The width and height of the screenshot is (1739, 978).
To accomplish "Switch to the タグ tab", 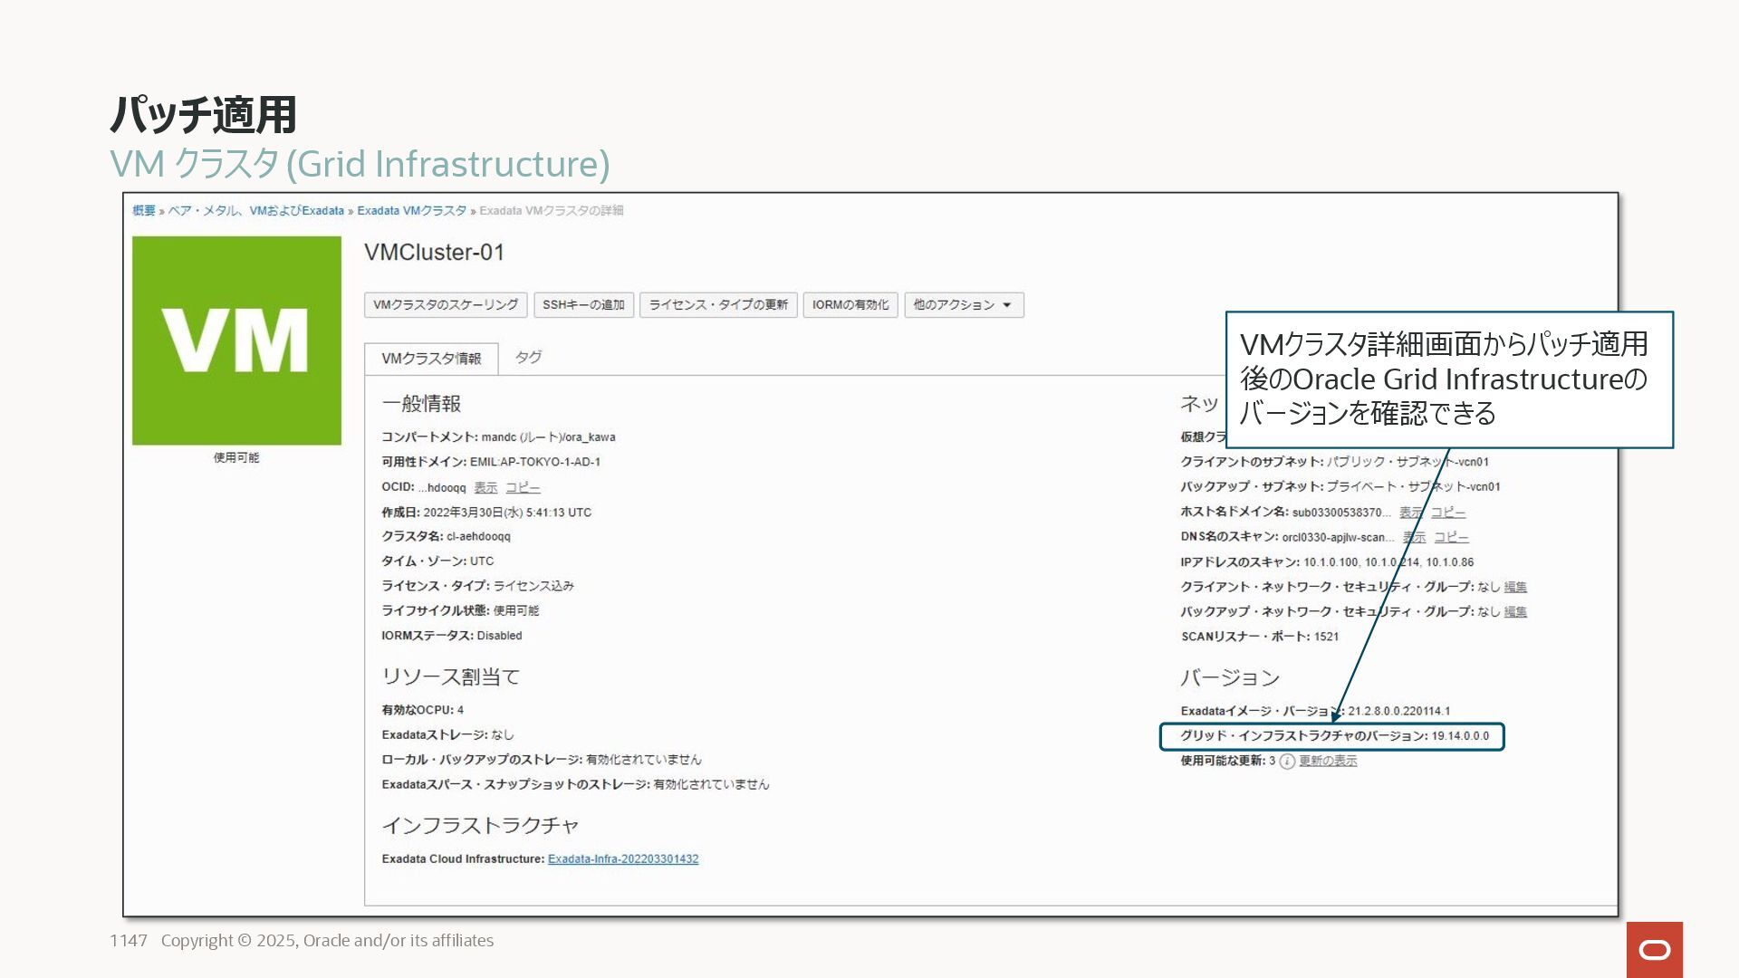I will 528,358.
